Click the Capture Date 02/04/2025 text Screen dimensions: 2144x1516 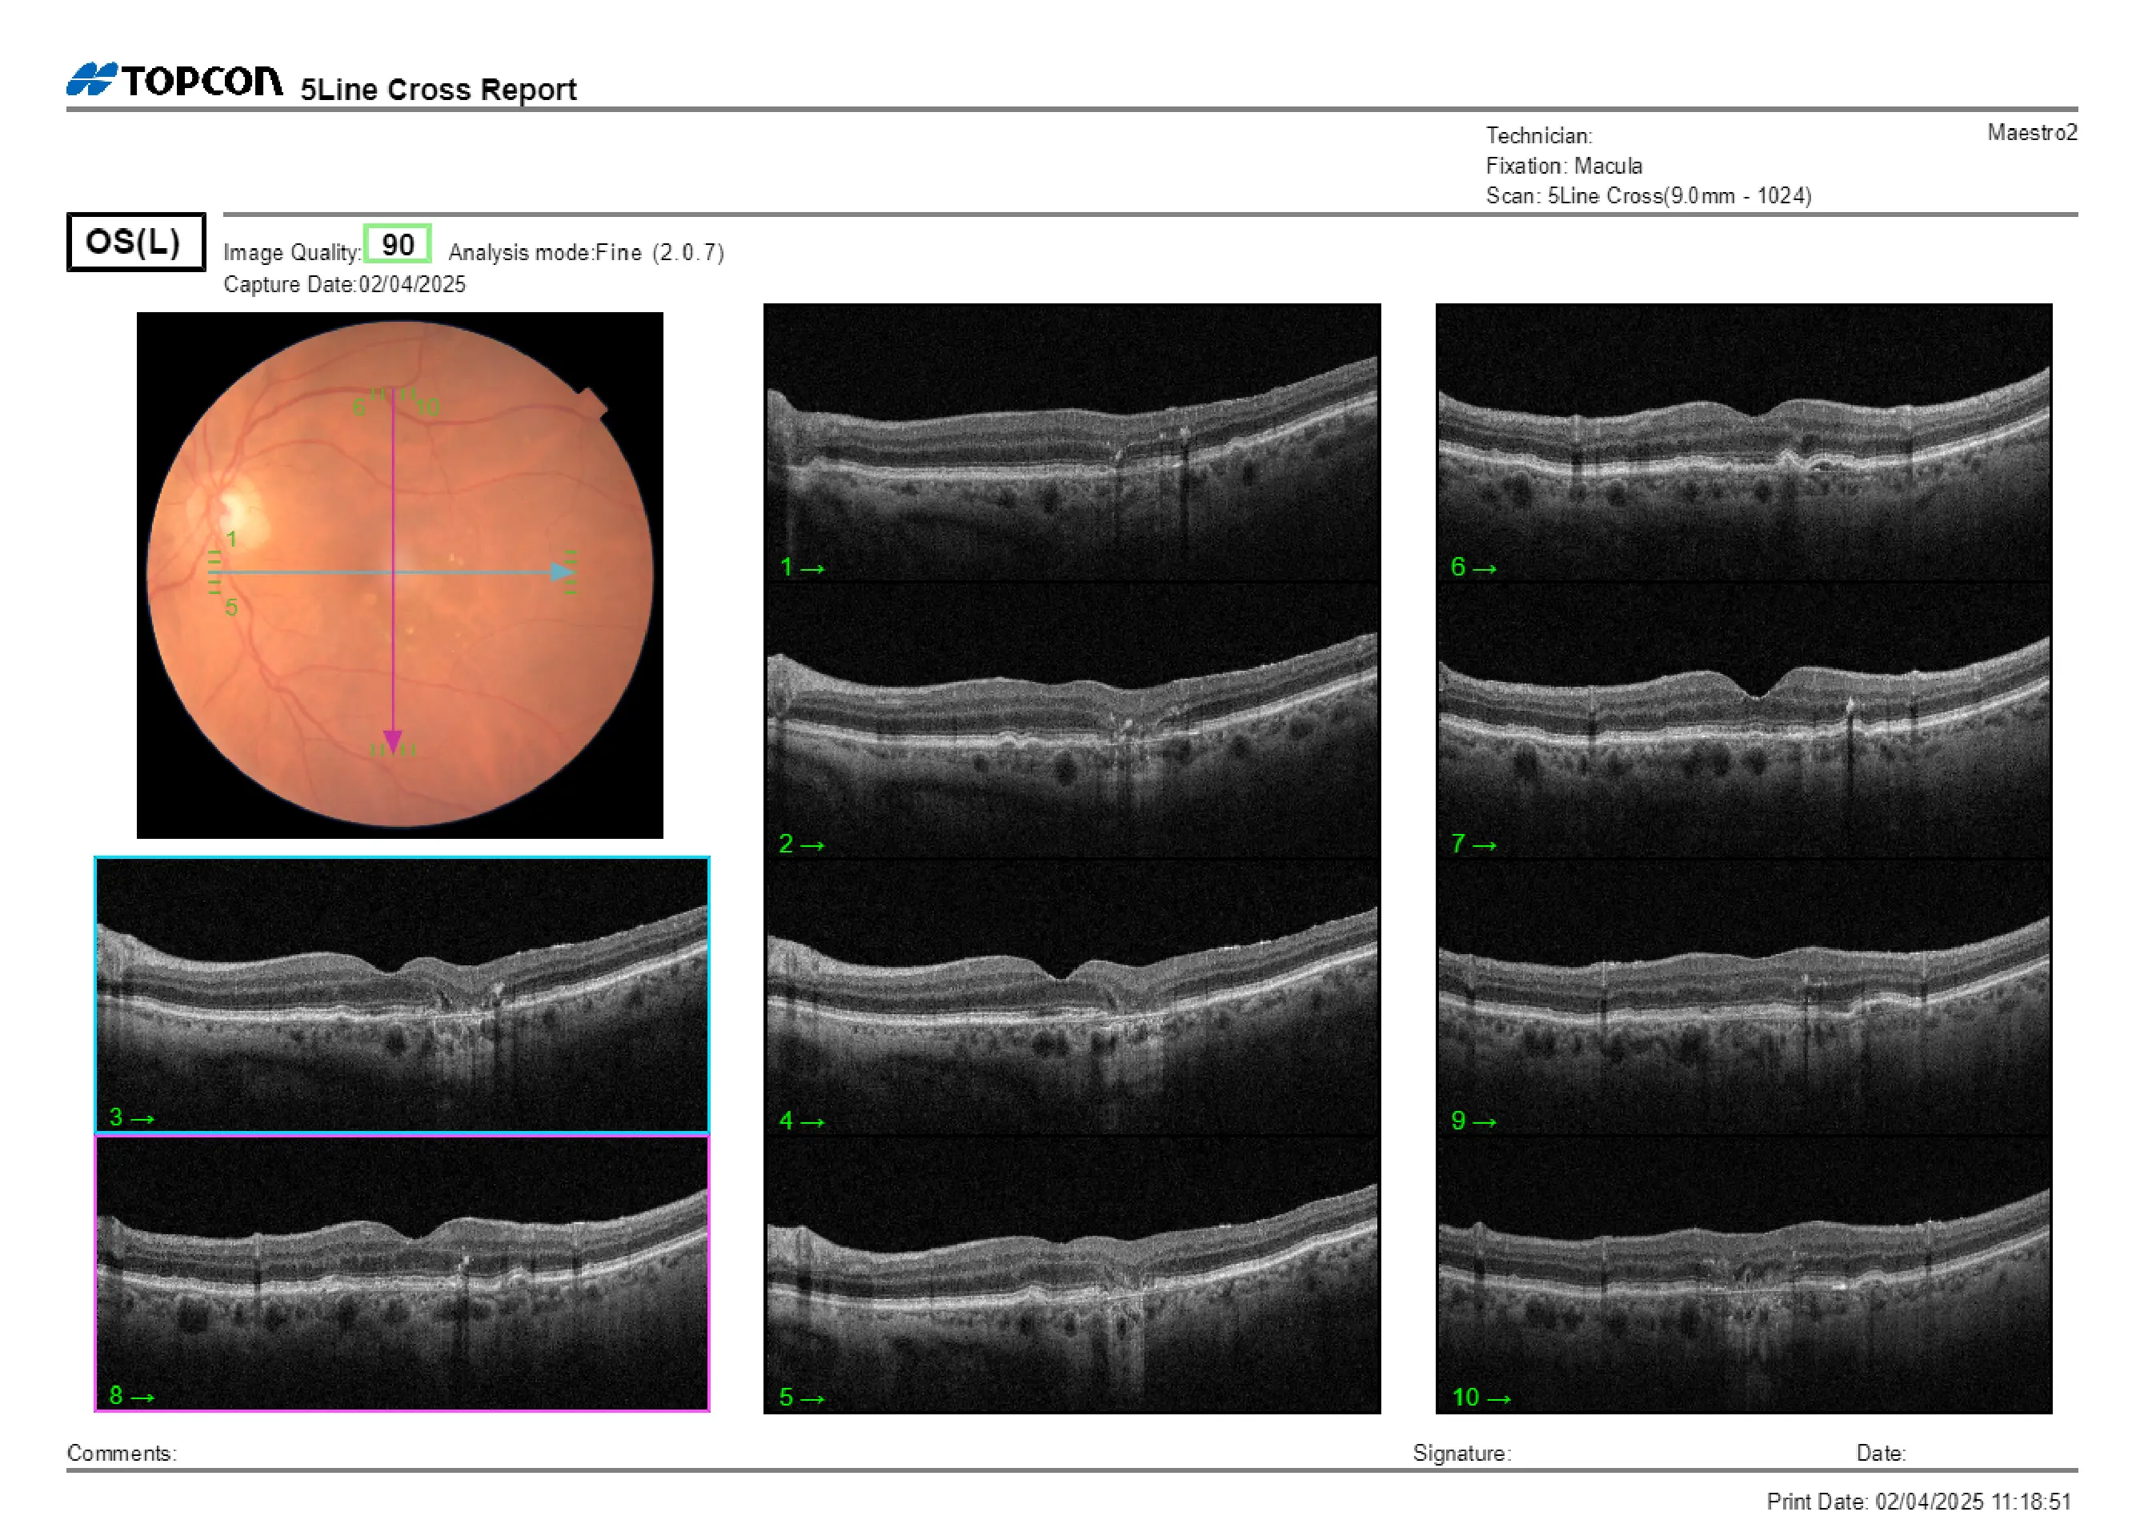pos(346,285)
